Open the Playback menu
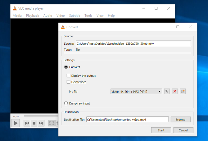Image resolution: width=208 pixels, height=141 pixels. [x=33, y=16]
